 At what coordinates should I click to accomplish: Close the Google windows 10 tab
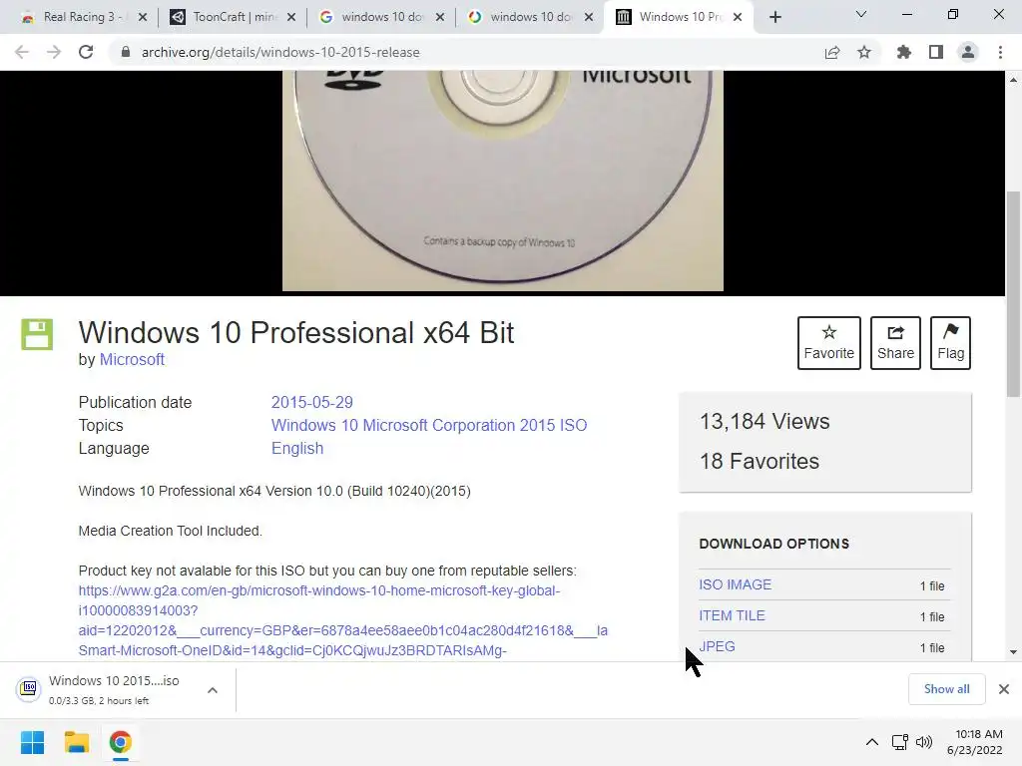pyautogui.click(x=440, y=17)
